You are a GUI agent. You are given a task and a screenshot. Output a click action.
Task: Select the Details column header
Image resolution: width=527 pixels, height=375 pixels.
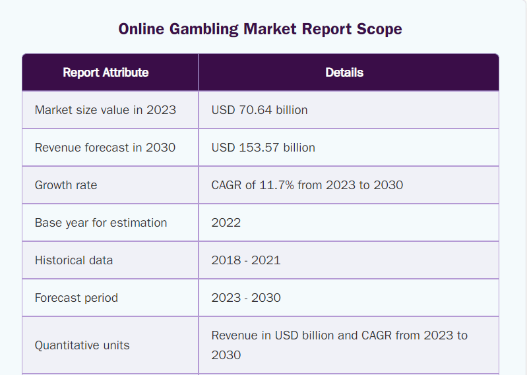click(349, 72)
